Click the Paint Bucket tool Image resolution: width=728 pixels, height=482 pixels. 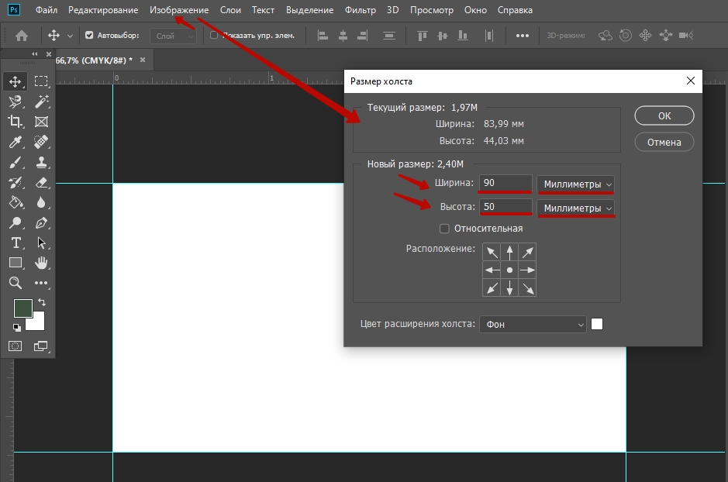tap(15, 202)
